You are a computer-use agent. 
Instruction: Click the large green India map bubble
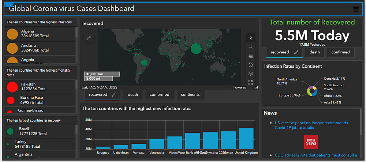point(196,49)
